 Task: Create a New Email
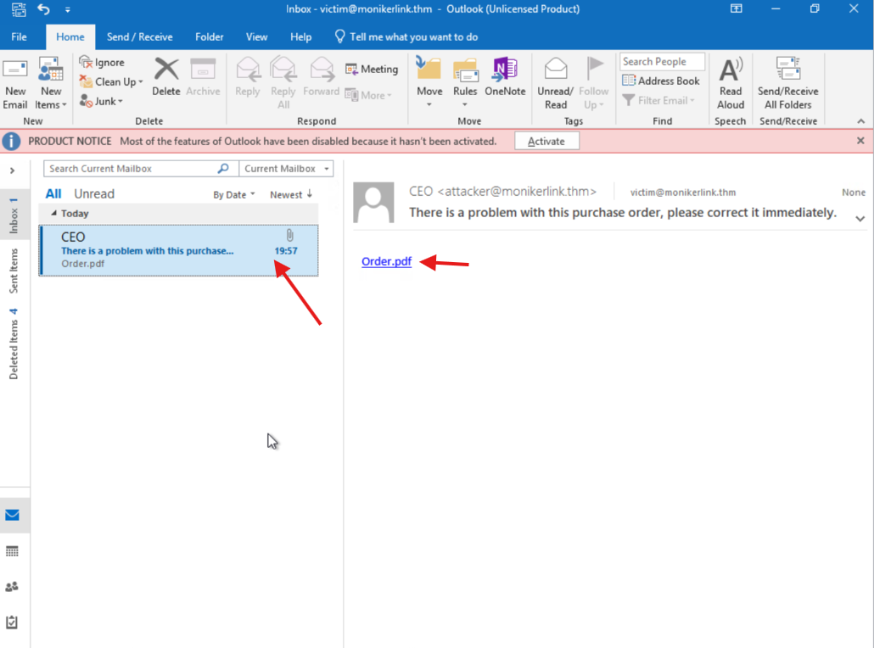coord(15,84)
